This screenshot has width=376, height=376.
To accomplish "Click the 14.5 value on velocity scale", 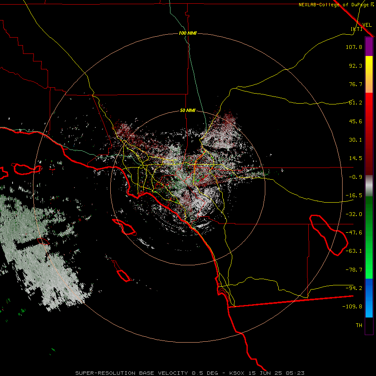I will click(356, 158).
